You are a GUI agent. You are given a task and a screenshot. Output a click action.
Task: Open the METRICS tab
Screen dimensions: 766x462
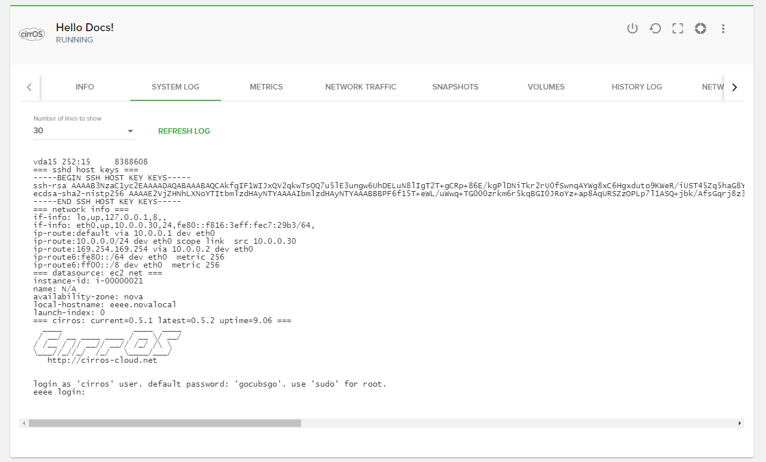[266, 87]
